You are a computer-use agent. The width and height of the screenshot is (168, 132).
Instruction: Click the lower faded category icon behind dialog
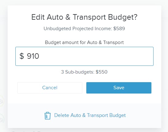click(x=2, y=118)
